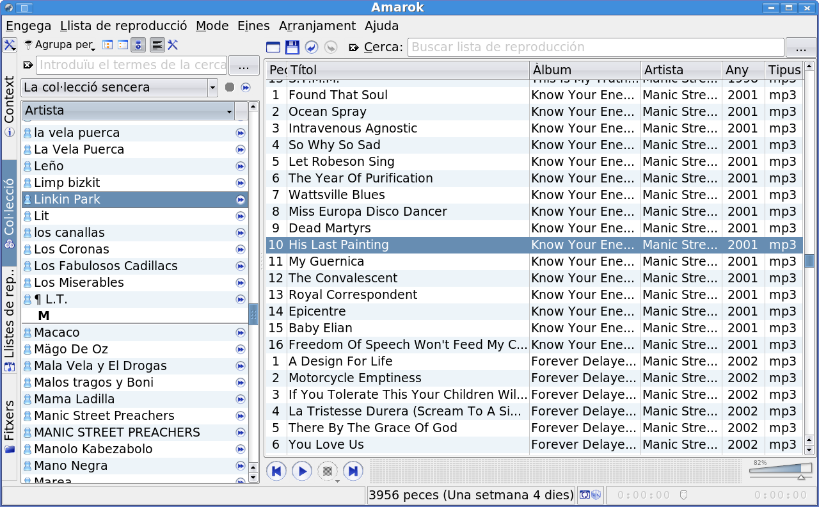
Task: Sort playlist by Àlbum column header
Action: [x=585, y=70]
